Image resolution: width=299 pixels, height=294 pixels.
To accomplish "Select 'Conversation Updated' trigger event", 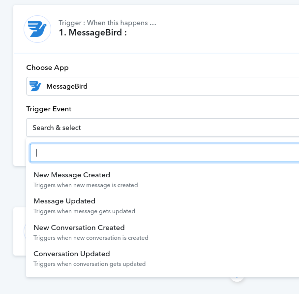I will 72,254.
